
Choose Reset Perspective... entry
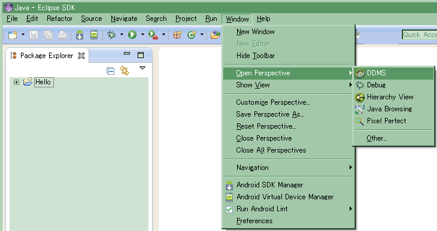pos(289,126)
